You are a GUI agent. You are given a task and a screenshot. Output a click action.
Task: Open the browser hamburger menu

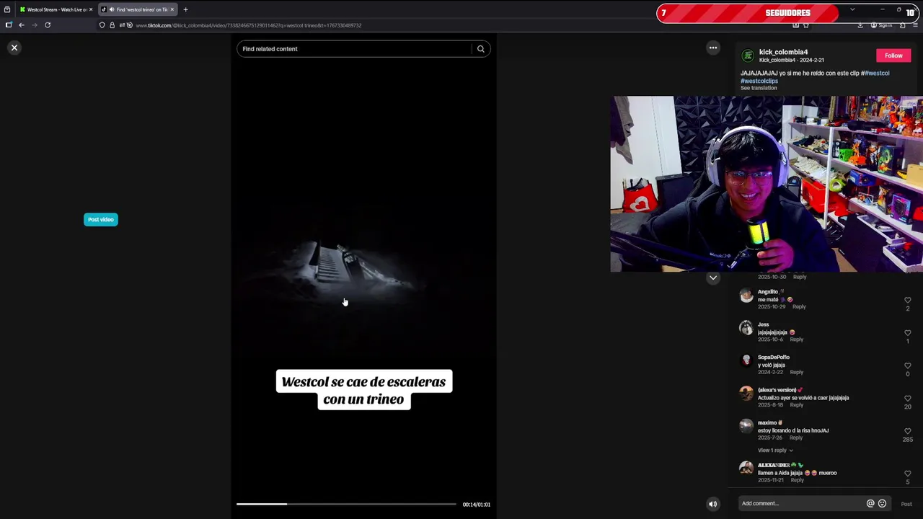pyautogui.click(x=915, y=25)
